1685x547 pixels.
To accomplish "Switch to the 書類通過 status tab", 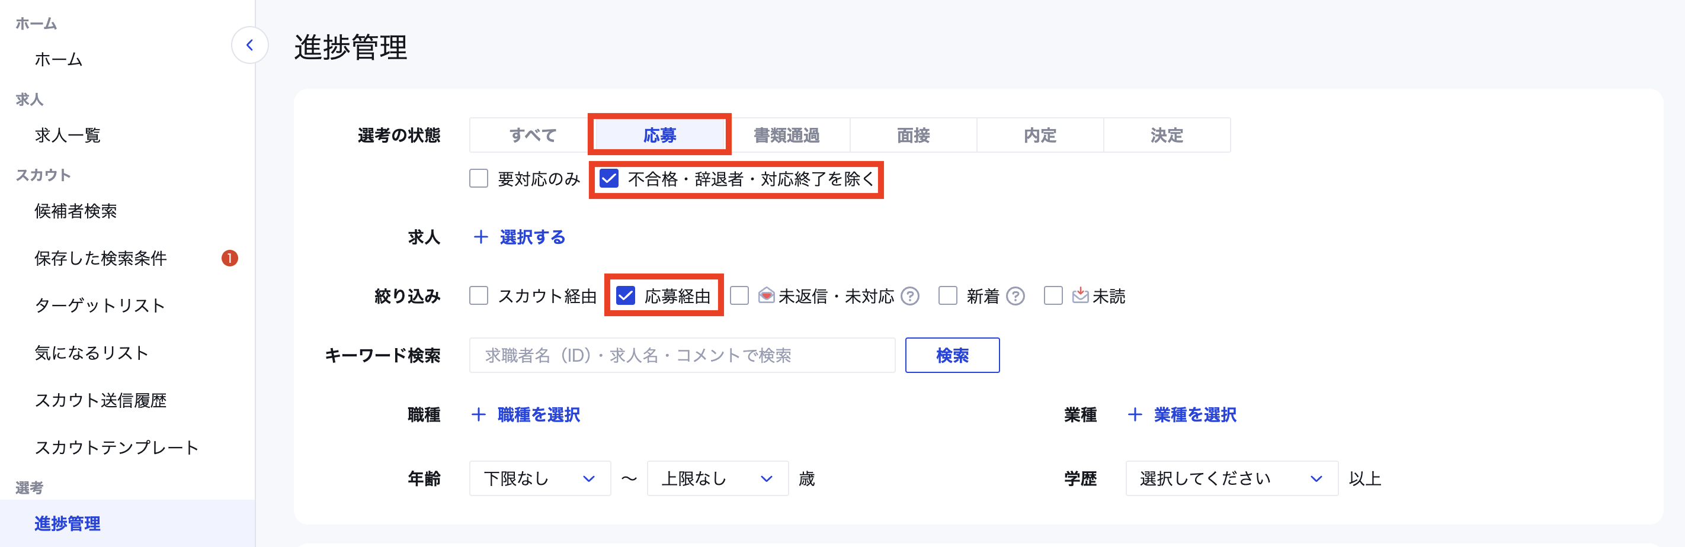I will 786,134.
